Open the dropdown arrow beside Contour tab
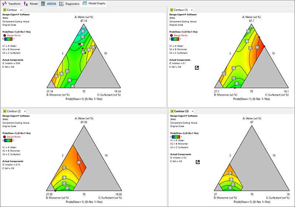This screenshot has width=295, height=207. [x=21, y=10]
